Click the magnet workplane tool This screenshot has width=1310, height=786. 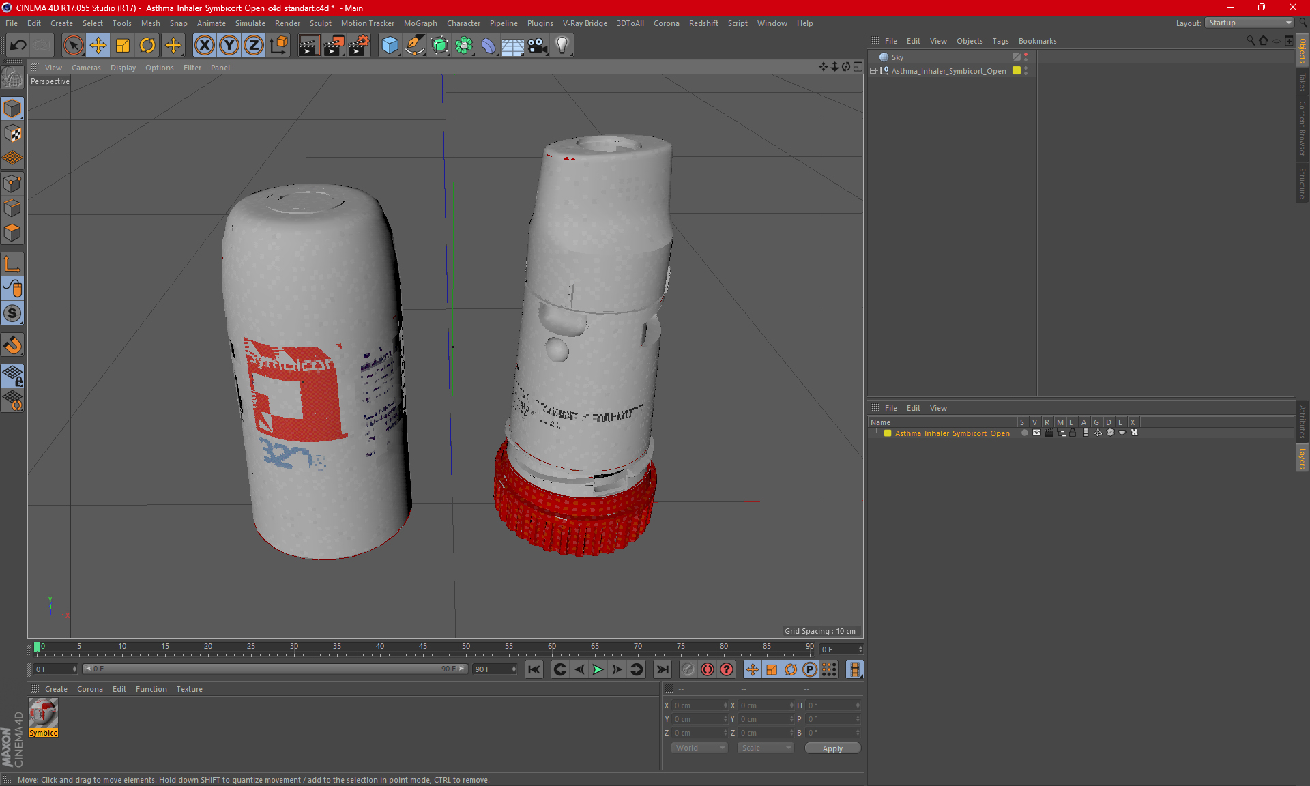coord(12,345)
